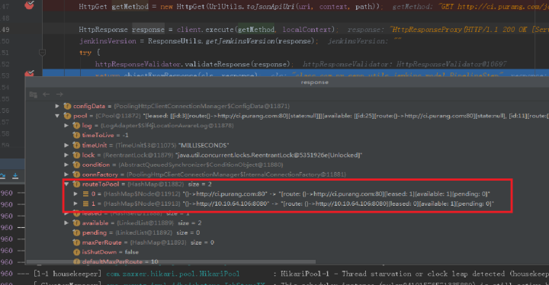Click the horizontal scrollbar in the response popup
This screenshot has width=549, height=285.
171,261
